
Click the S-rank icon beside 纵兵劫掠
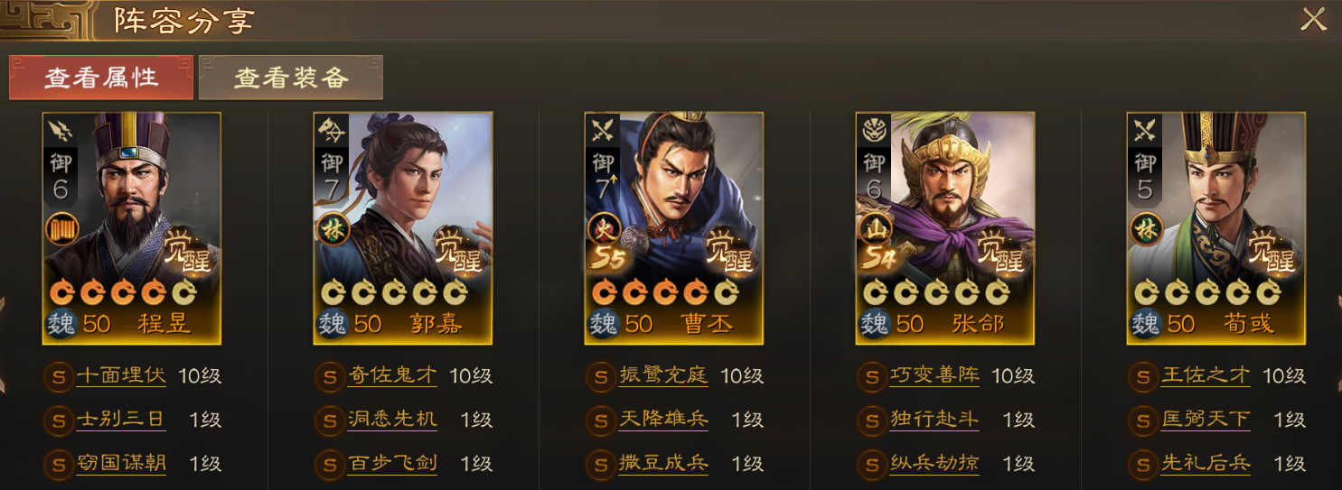pos(871,465)
